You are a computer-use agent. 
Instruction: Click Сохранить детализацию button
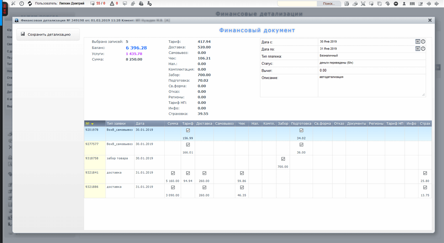click(x=48, y=34)
